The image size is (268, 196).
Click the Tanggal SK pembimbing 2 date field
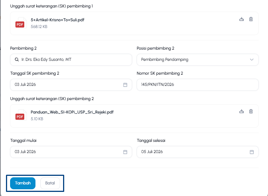click(x=71, y=85)
